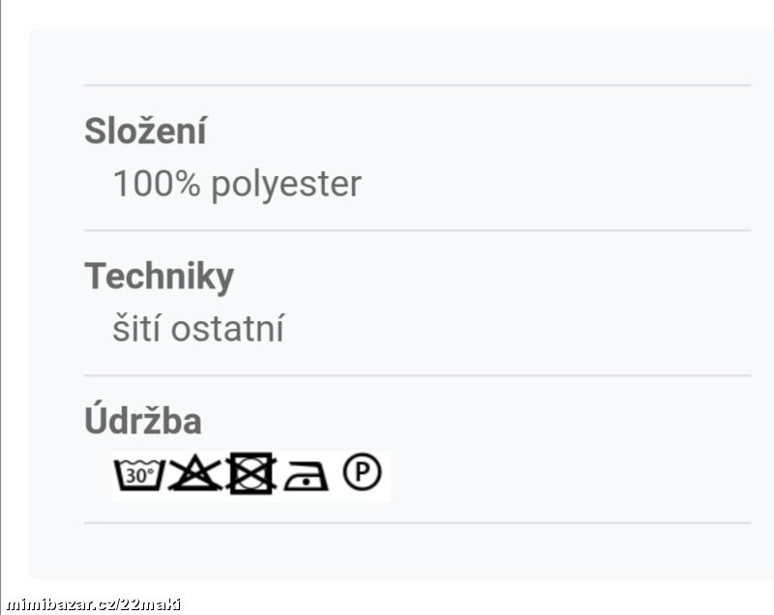Open the mimibazar.cz/22maki watermark link
Viewport: 774px width, 615px height.
coord(94,604)
